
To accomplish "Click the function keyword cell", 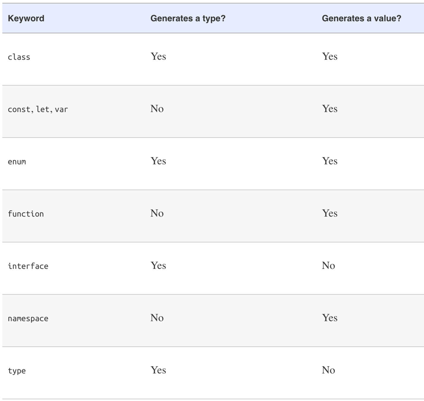I will (26, 214).
